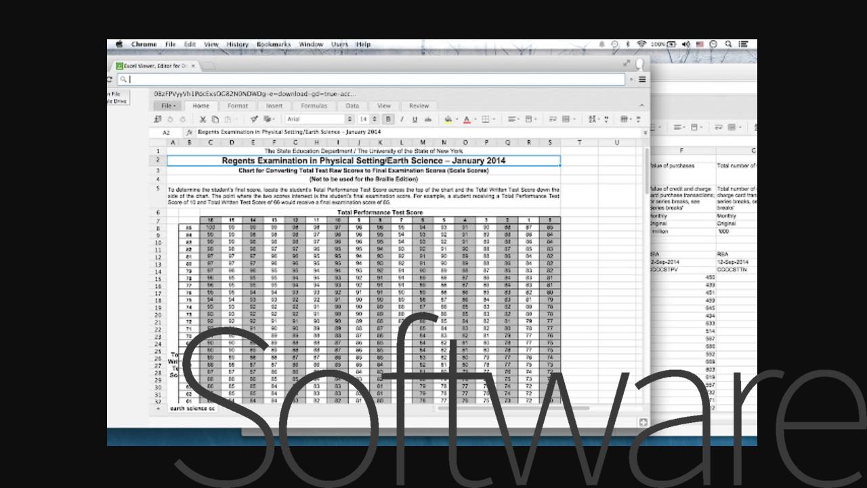Click the undo arrow icon
867x488 pixels.
[170, 119]
